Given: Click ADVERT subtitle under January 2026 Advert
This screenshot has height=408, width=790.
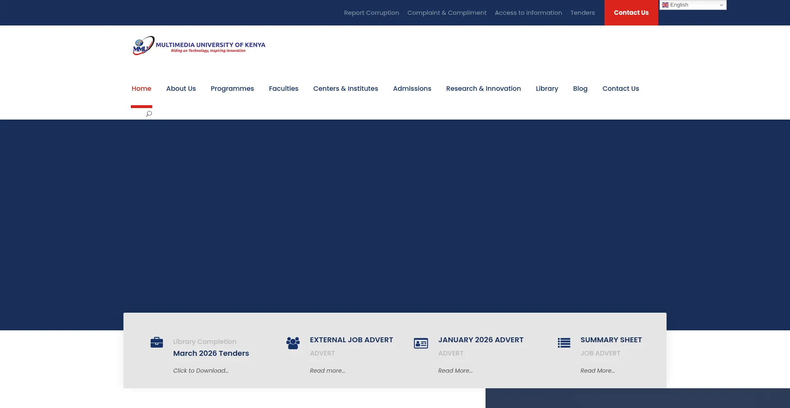Looking at the screenshot, I should [x=451, y=353].
